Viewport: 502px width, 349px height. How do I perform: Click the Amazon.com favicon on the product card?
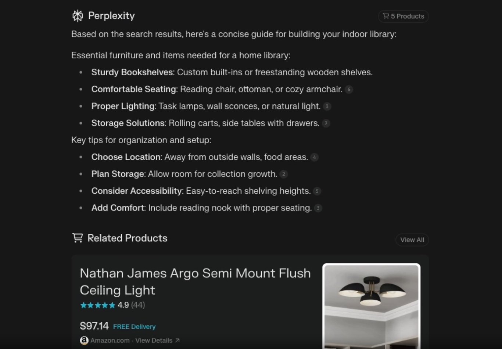click(x=84, y=340)
